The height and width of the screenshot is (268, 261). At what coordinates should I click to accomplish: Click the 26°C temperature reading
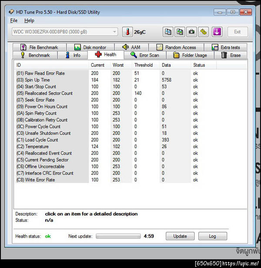[x=140, y=32]
